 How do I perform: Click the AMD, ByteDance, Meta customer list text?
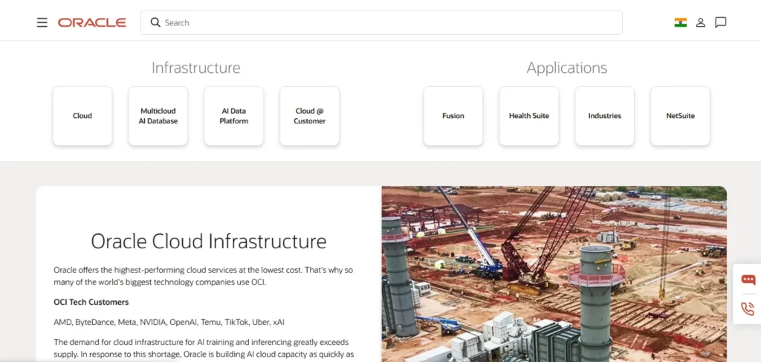[169, 322]
